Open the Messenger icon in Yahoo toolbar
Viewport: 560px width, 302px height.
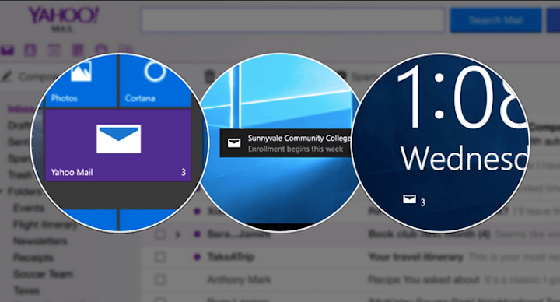tap(101, 50)
